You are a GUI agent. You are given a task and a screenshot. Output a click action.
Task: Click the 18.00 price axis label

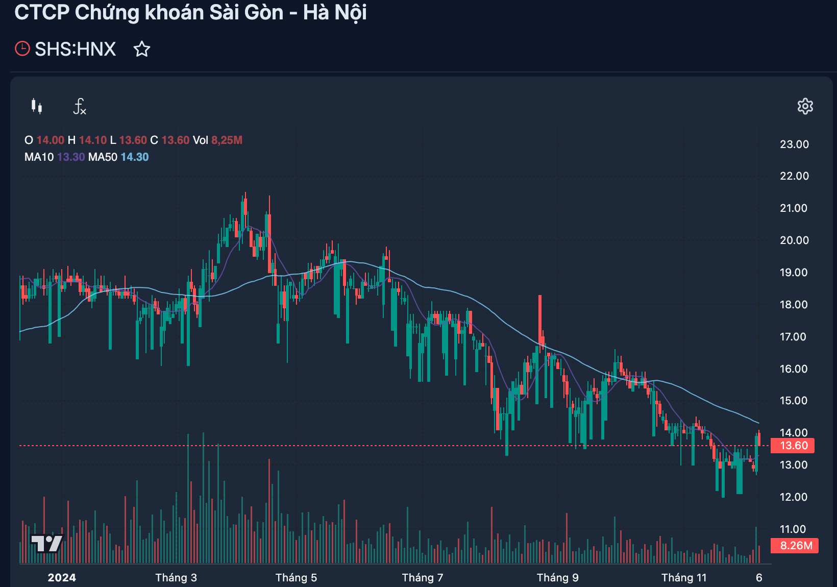pos(794,305)
